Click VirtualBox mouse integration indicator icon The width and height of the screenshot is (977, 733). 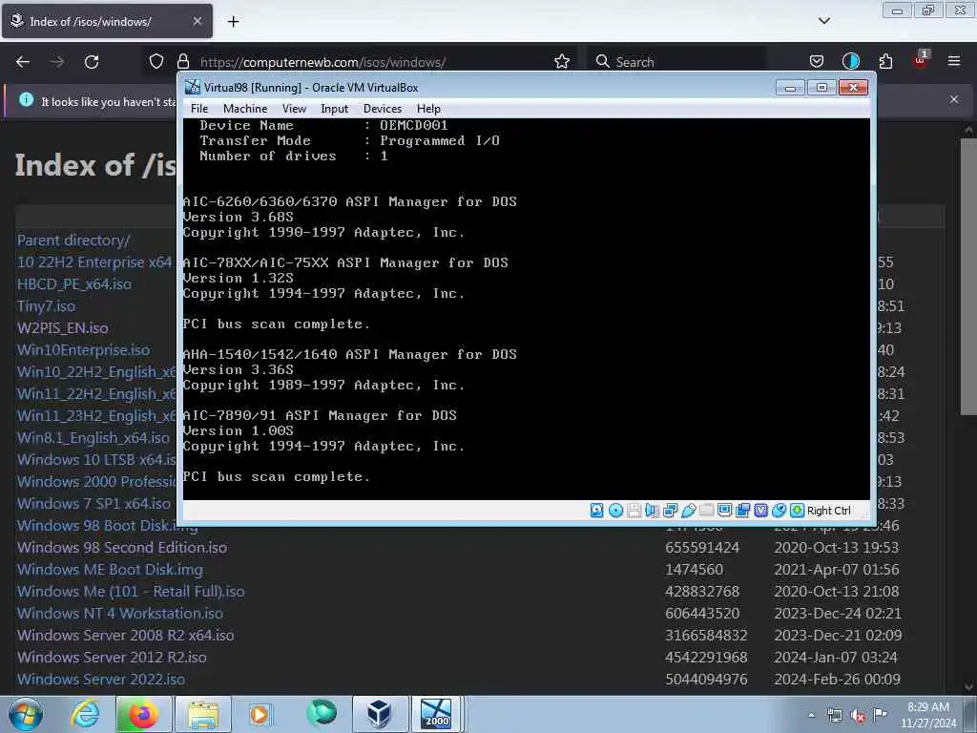(779, 511)
